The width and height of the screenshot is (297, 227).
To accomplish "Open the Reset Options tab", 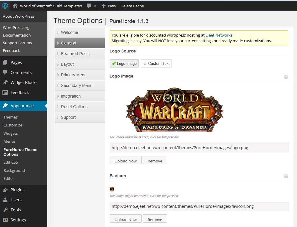I will tap(80, 107).
